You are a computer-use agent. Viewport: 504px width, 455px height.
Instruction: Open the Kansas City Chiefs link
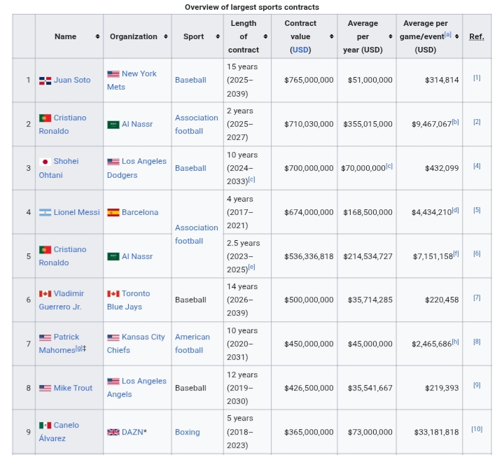pos(136,344)
